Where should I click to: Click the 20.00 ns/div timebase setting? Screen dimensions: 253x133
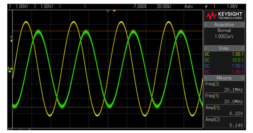(164, 6)
